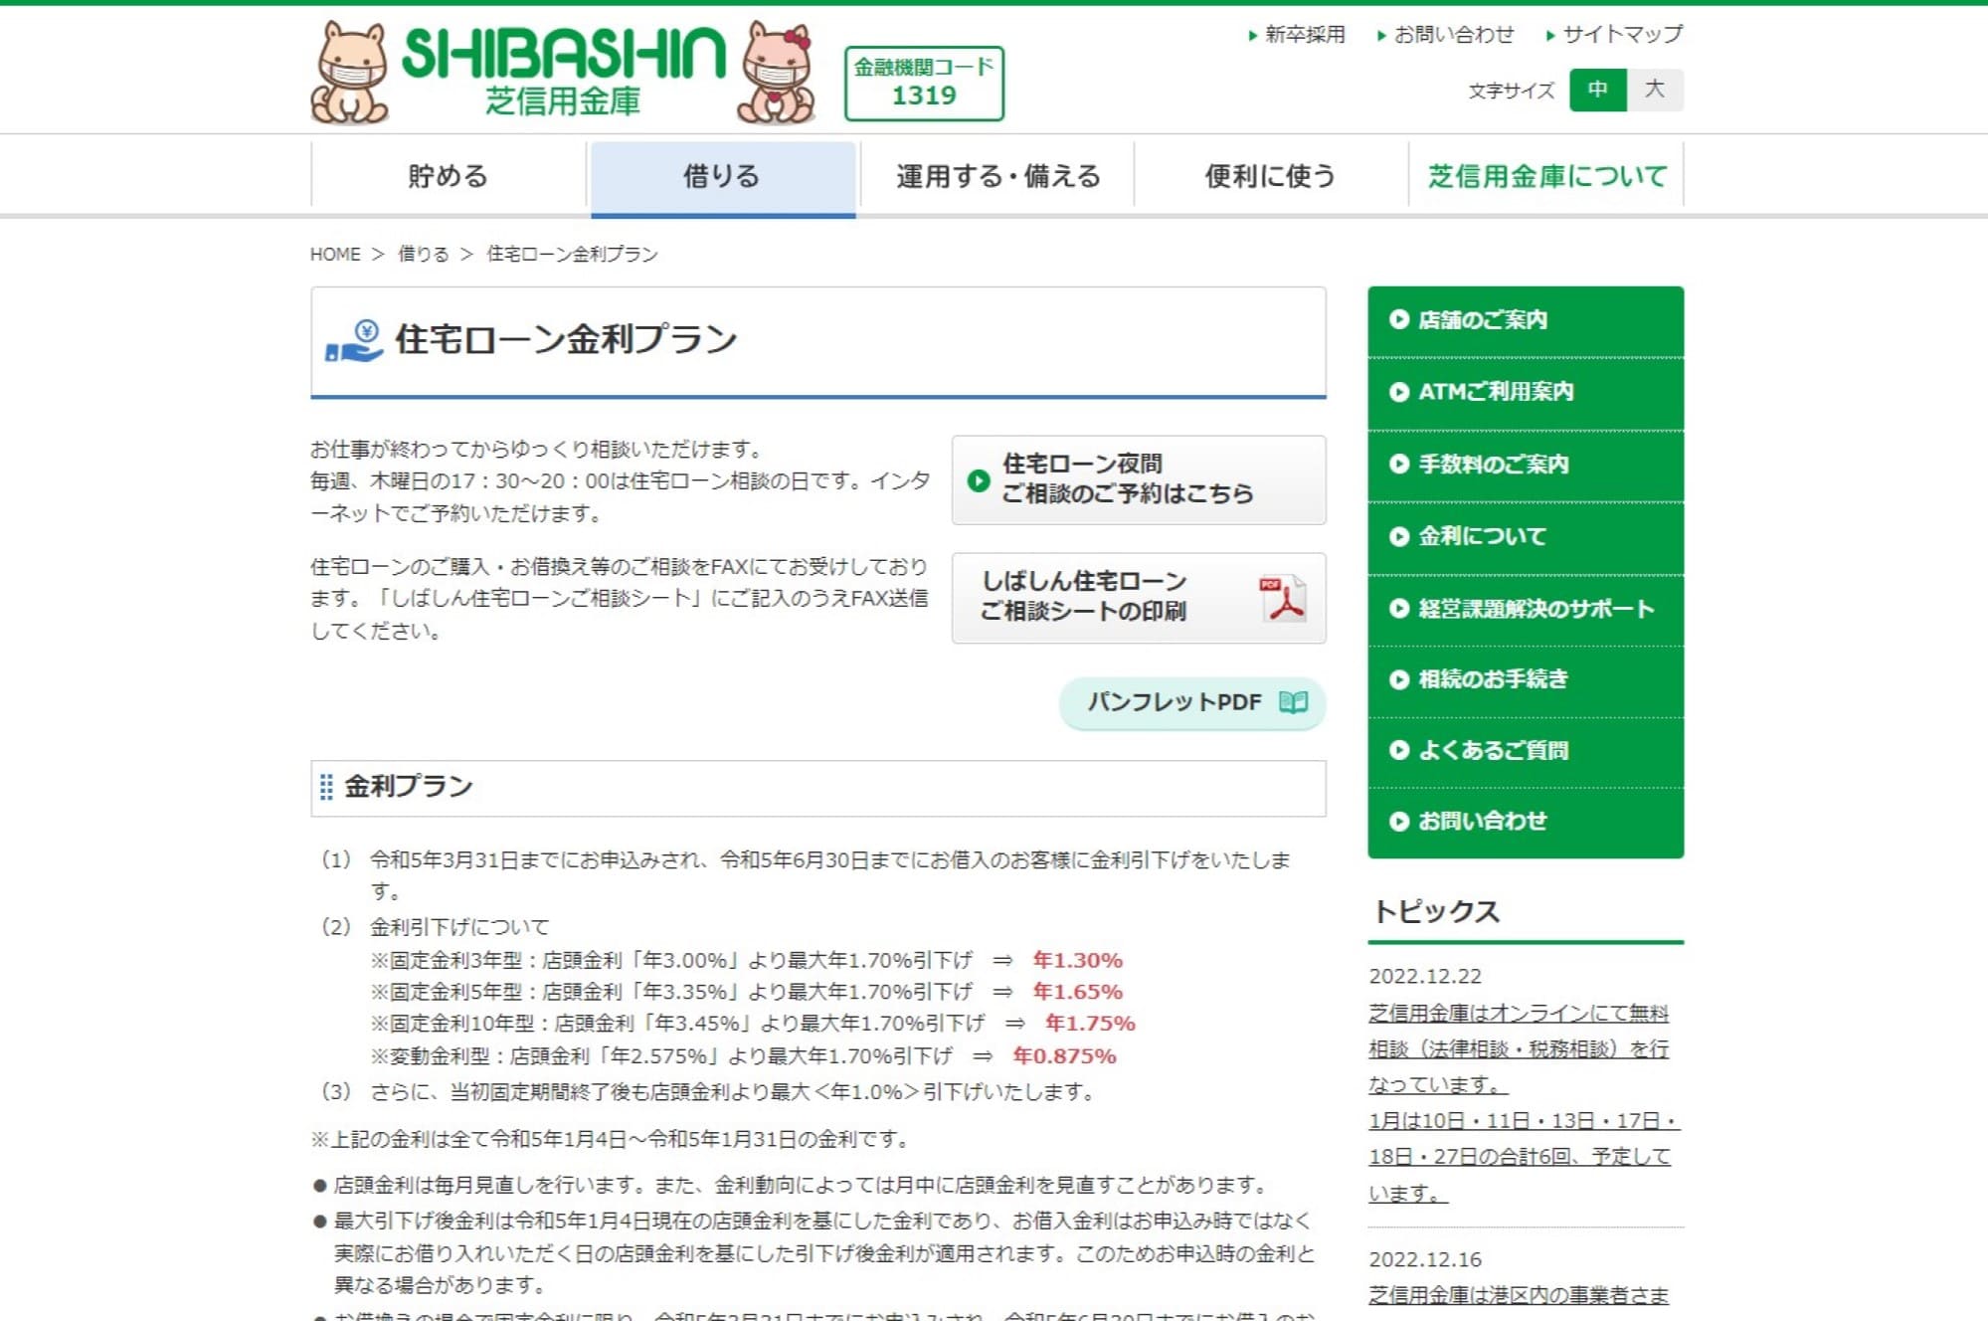
Task: Click the arrow icon beside sidebar お問い合わせ
Action: tap(1399, 822)
